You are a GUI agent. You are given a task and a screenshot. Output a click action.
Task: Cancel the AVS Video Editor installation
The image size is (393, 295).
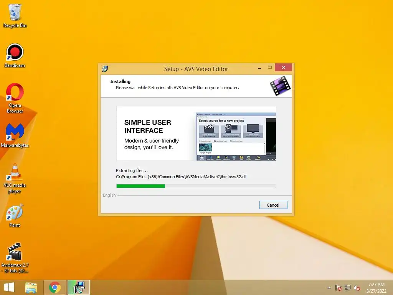tap(273, 205)
